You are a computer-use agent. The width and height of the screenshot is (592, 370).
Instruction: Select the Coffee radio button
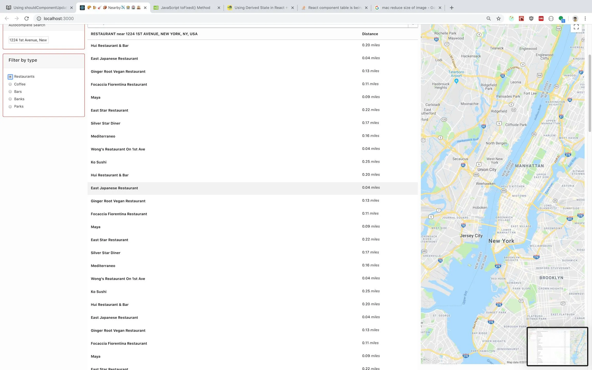pos(10,84)
